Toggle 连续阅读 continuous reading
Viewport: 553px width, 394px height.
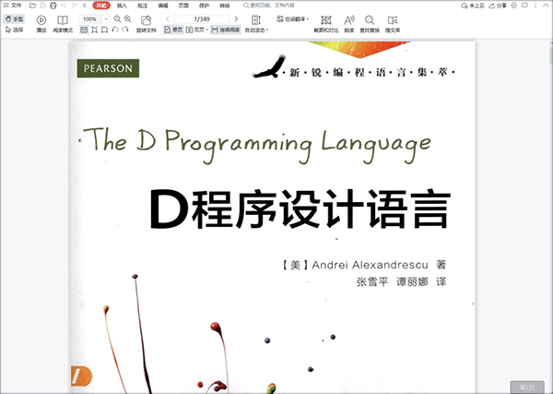226,30
